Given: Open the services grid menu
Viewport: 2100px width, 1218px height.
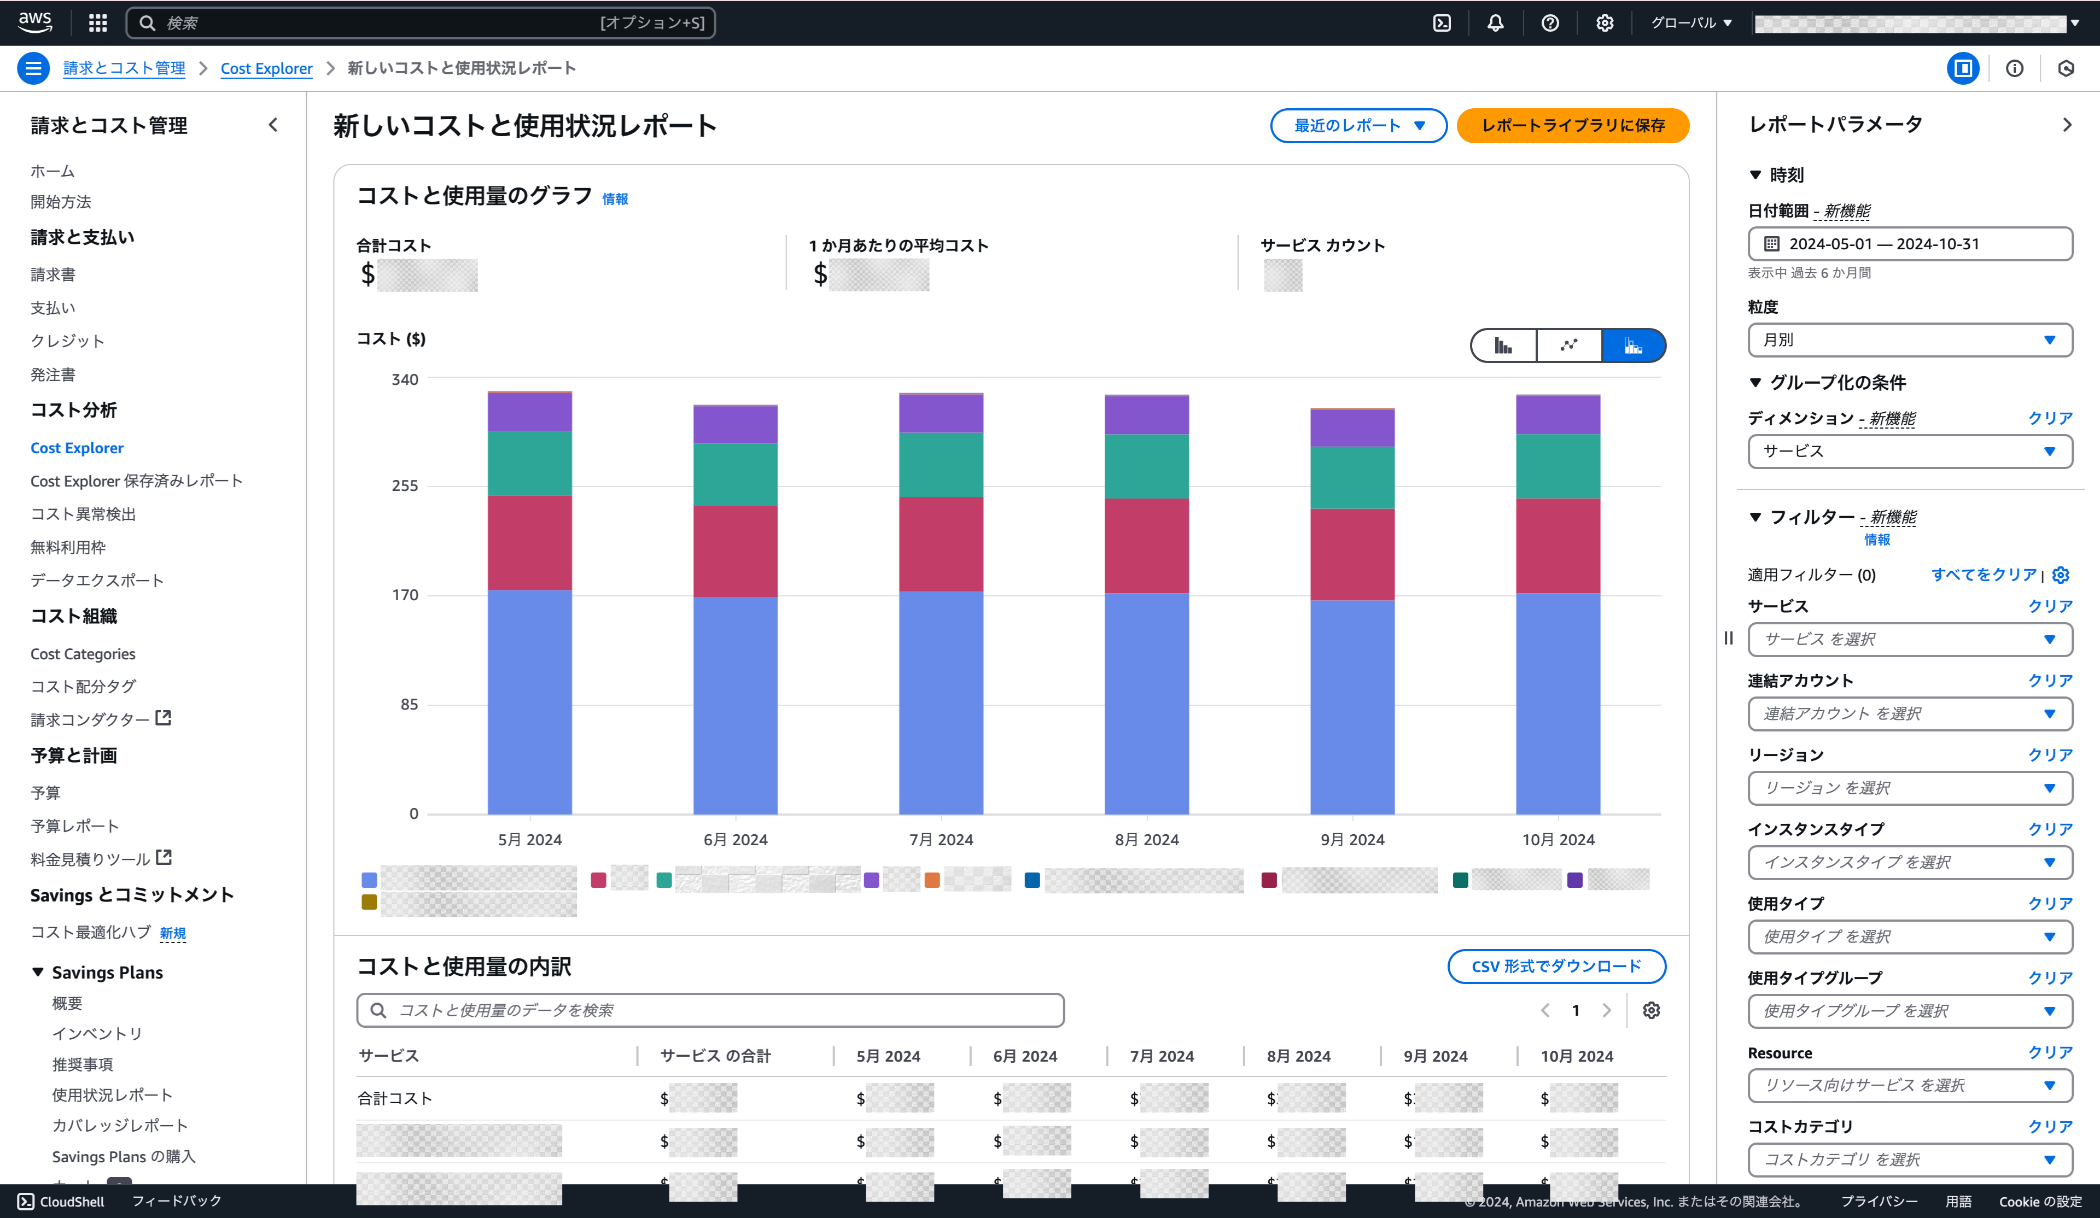Looking at the screenshot, I should [x=97, y=22].
